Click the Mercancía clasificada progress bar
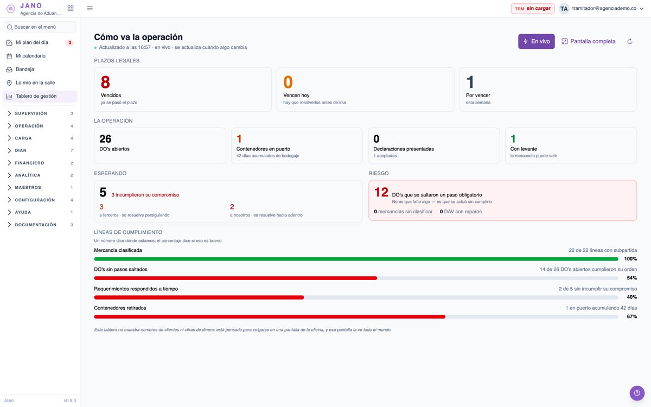The image size is (651, 407). pos(356,259)
